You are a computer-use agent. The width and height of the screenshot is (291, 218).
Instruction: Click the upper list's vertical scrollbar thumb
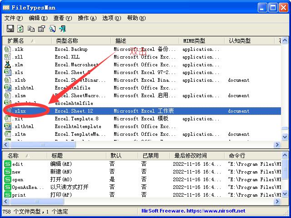pyautogui.click(x=285, y=128)
